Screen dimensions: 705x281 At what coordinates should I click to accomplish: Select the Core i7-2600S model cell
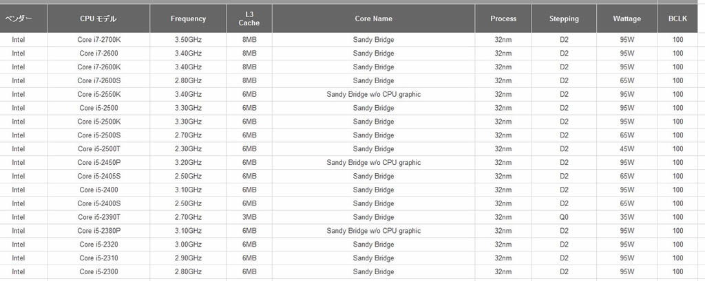98,81
